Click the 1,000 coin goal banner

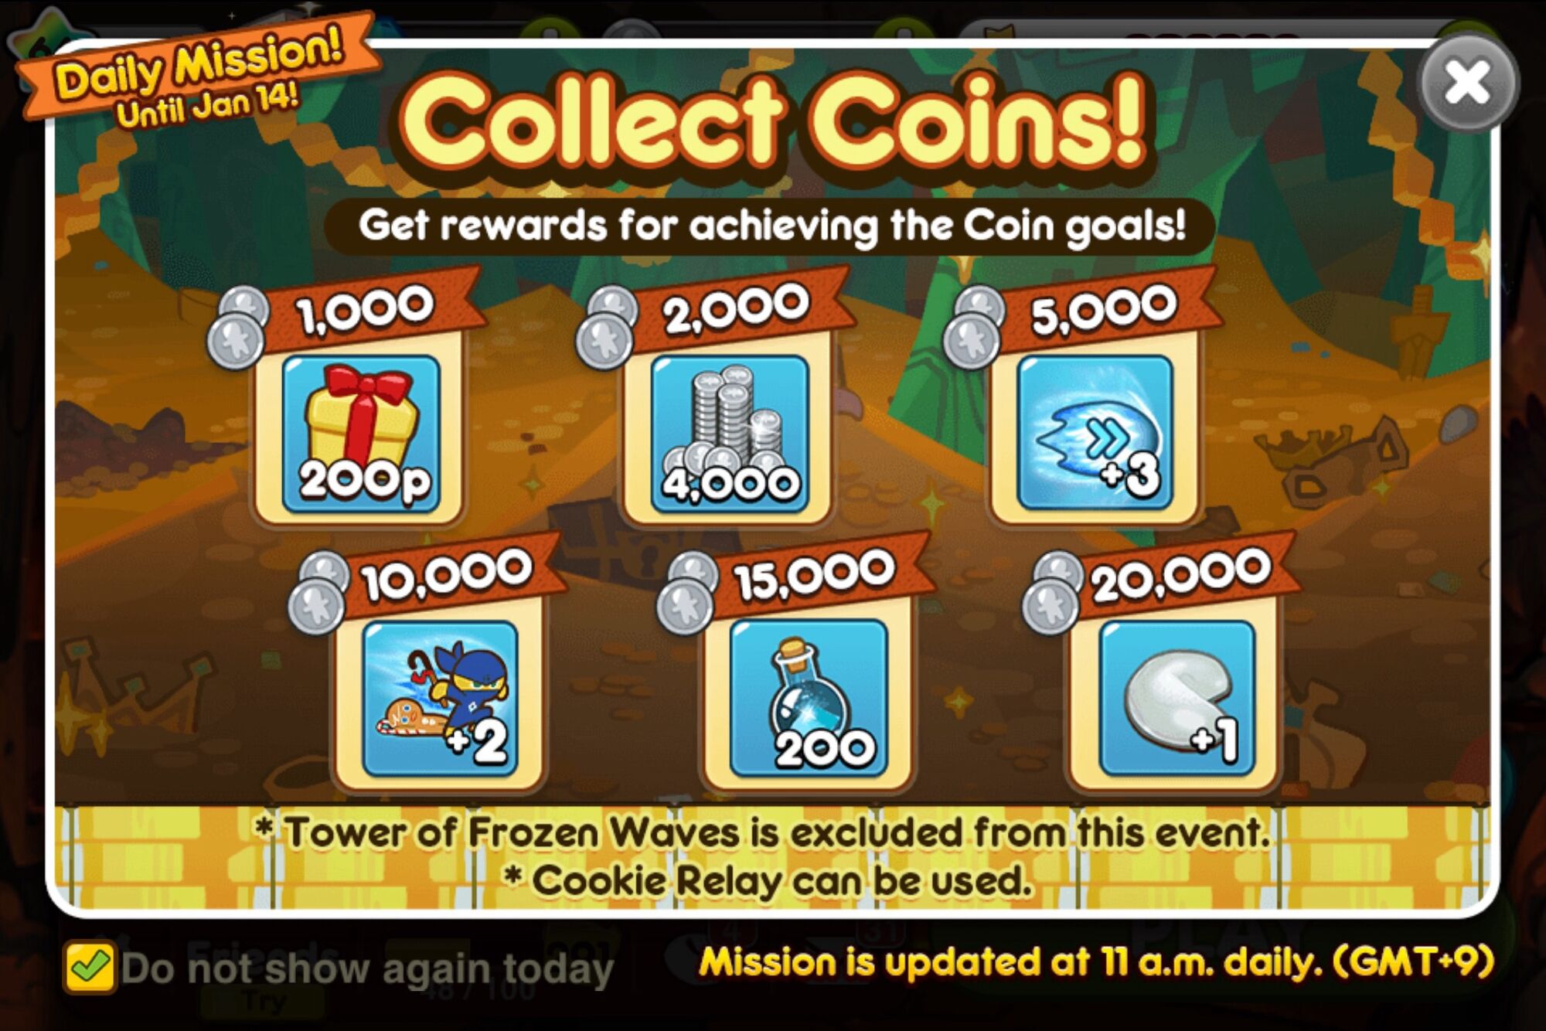[x=365, y=308]
